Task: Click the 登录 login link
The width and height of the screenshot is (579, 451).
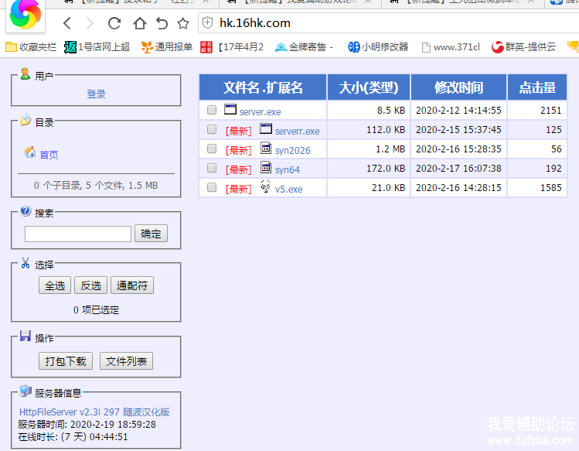Action: pyautogui.click(x=96, y=94)
